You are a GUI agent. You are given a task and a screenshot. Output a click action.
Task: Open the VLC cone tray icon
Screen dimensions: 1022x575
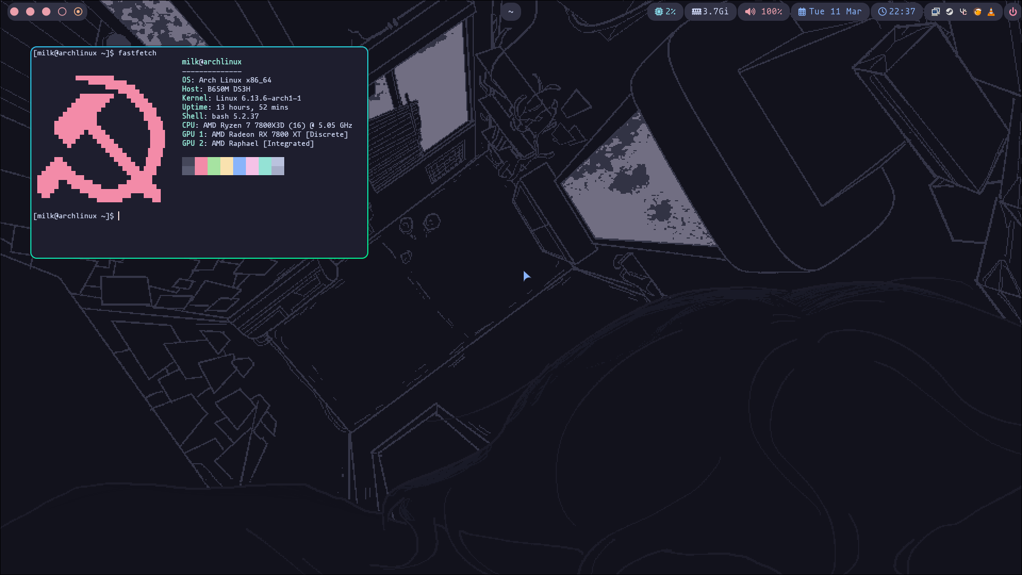point(991,12)
